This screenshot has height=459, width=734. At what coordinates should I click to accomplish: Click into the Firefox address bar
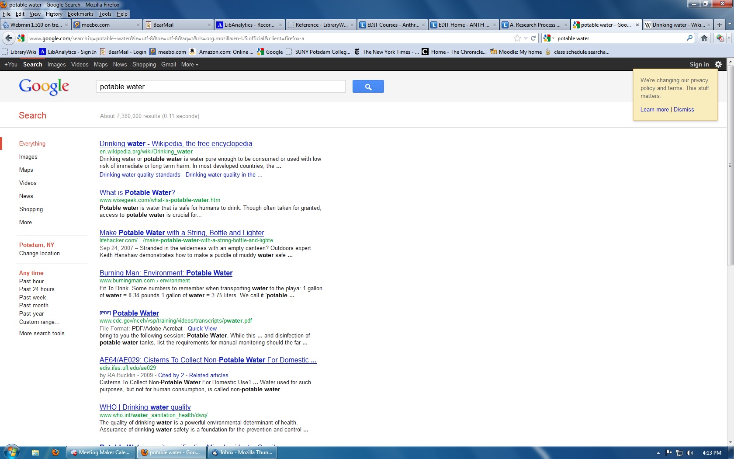pyautogui.click(x=271, y=38)
